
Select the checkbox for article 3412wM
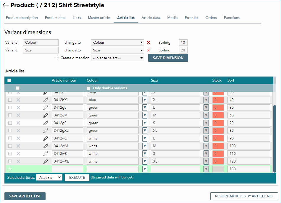point(10,146)
